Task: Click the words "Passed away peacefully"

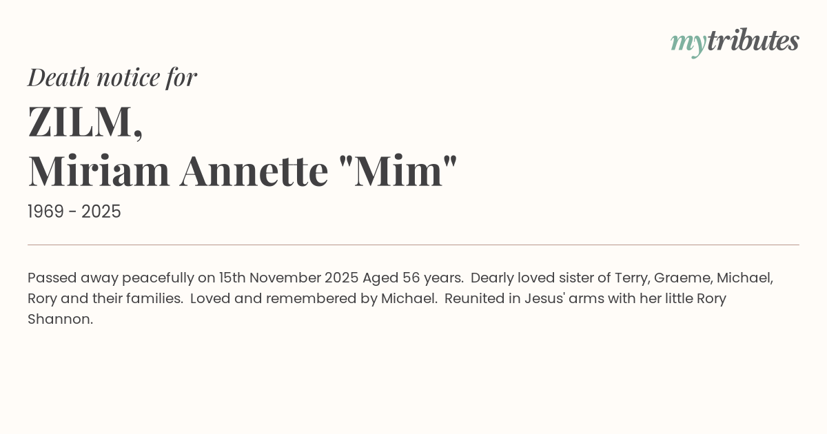Action: pyautogui.click(x=111, y=278)
